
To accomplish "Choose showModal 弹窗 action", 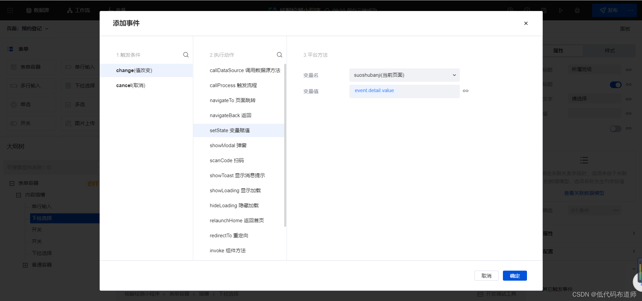I will tap(239, 145).
